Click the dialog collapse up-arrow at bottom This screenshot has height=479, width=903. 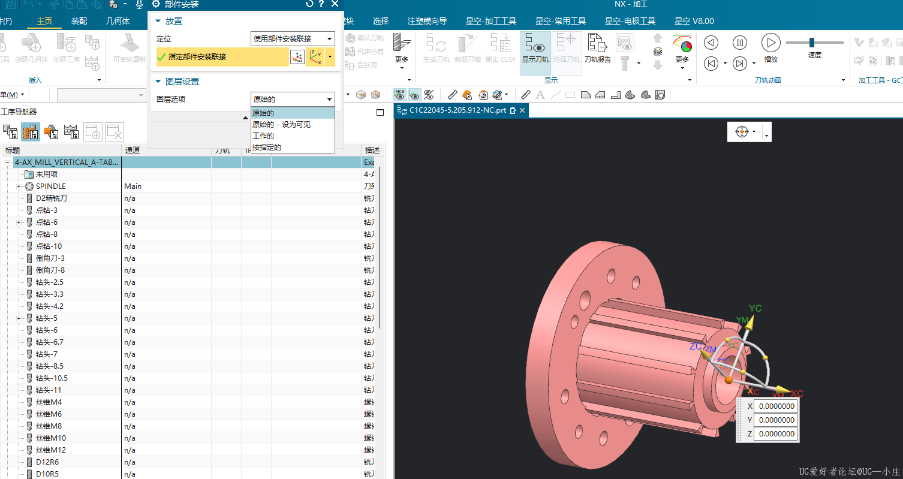click(245, 118)
